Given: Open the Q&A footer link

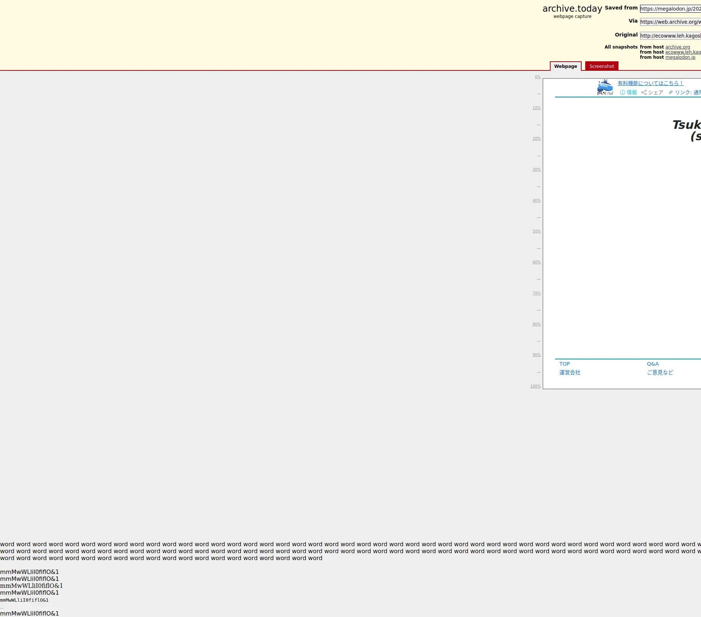Looking at the screenshot, I should (653, 364).
